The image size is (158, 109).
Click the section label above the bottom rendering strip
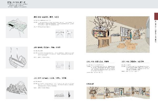(90, 84)
